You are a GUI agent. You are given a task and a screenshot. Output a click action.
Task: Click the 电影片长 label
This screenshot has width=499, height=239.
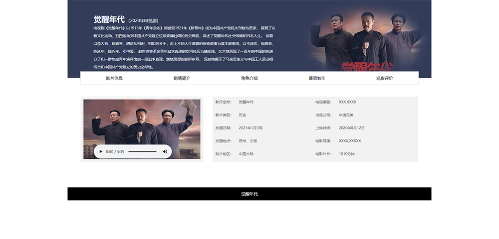click(x=323, y=154)
